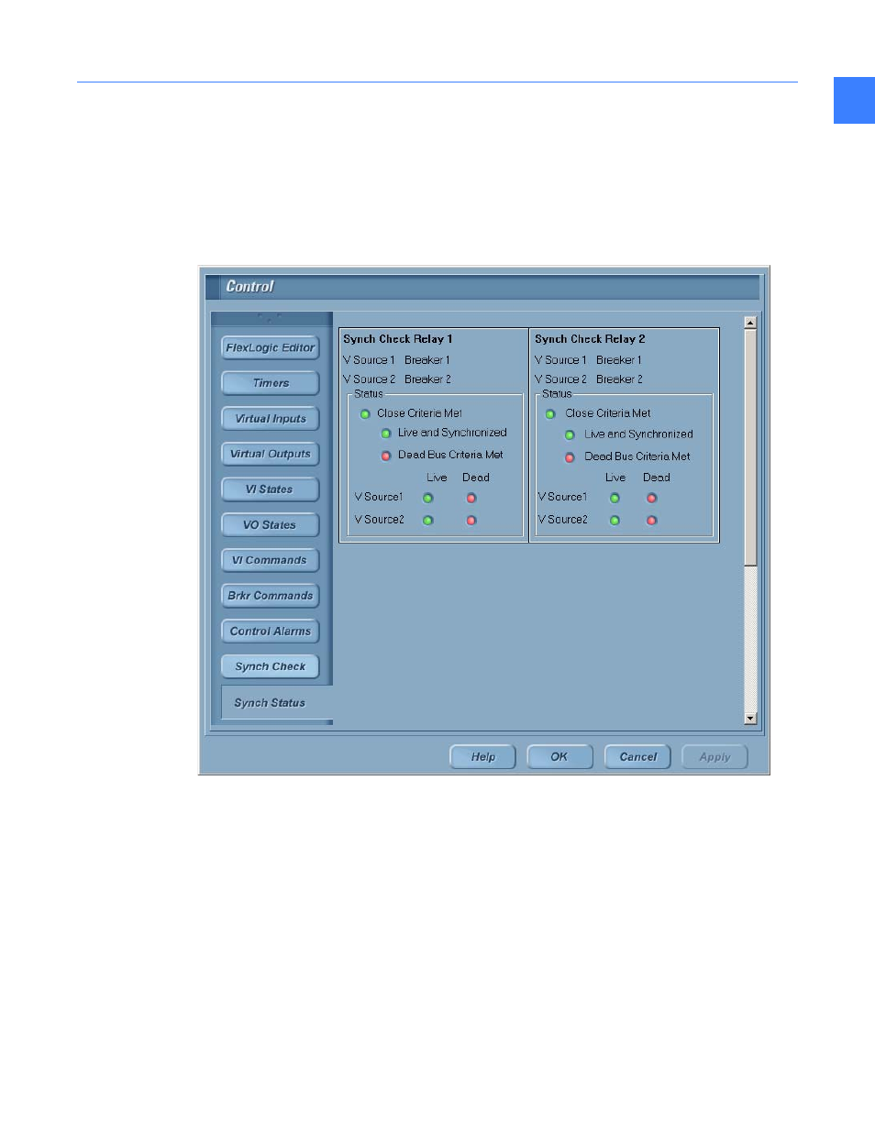
Task: Open the FlexLogic Editor section
Action: pos(270,347)
